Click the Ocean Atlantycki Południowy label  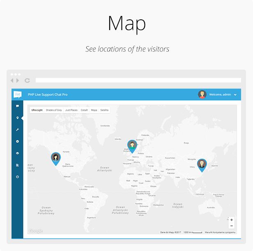(120, 210)
